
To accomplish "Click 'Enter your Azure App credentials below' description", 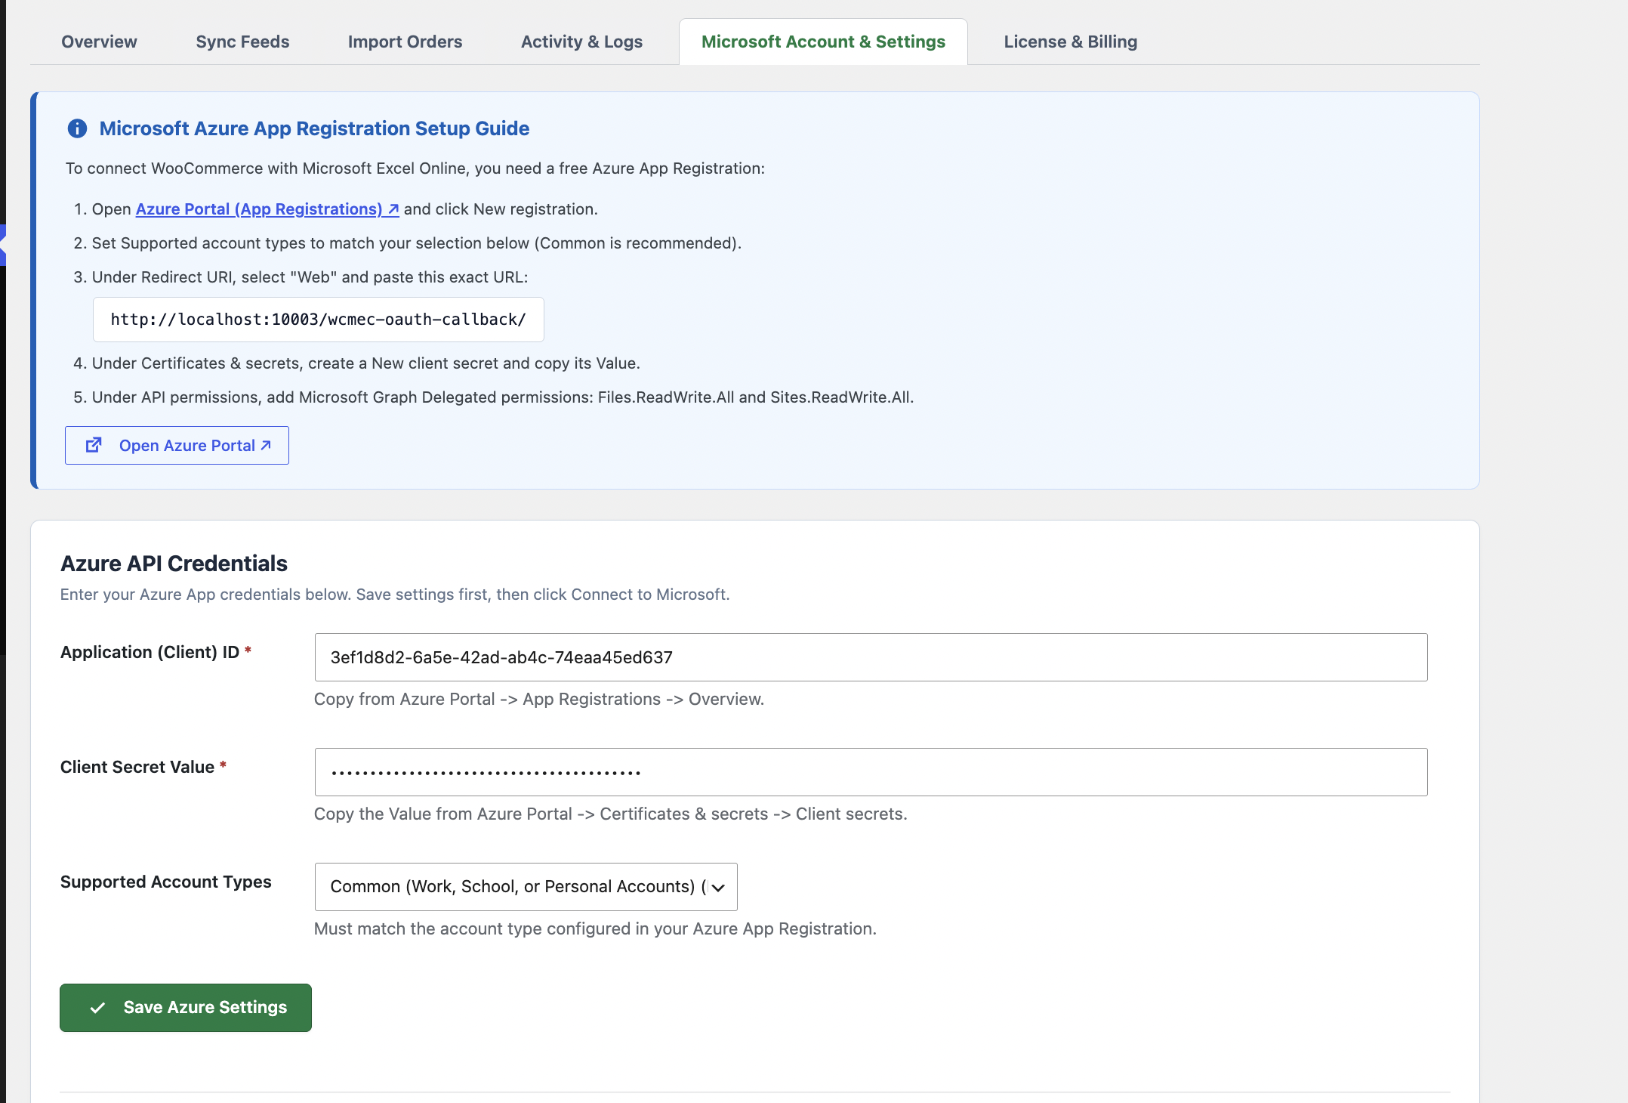I will tap(395, 595).
